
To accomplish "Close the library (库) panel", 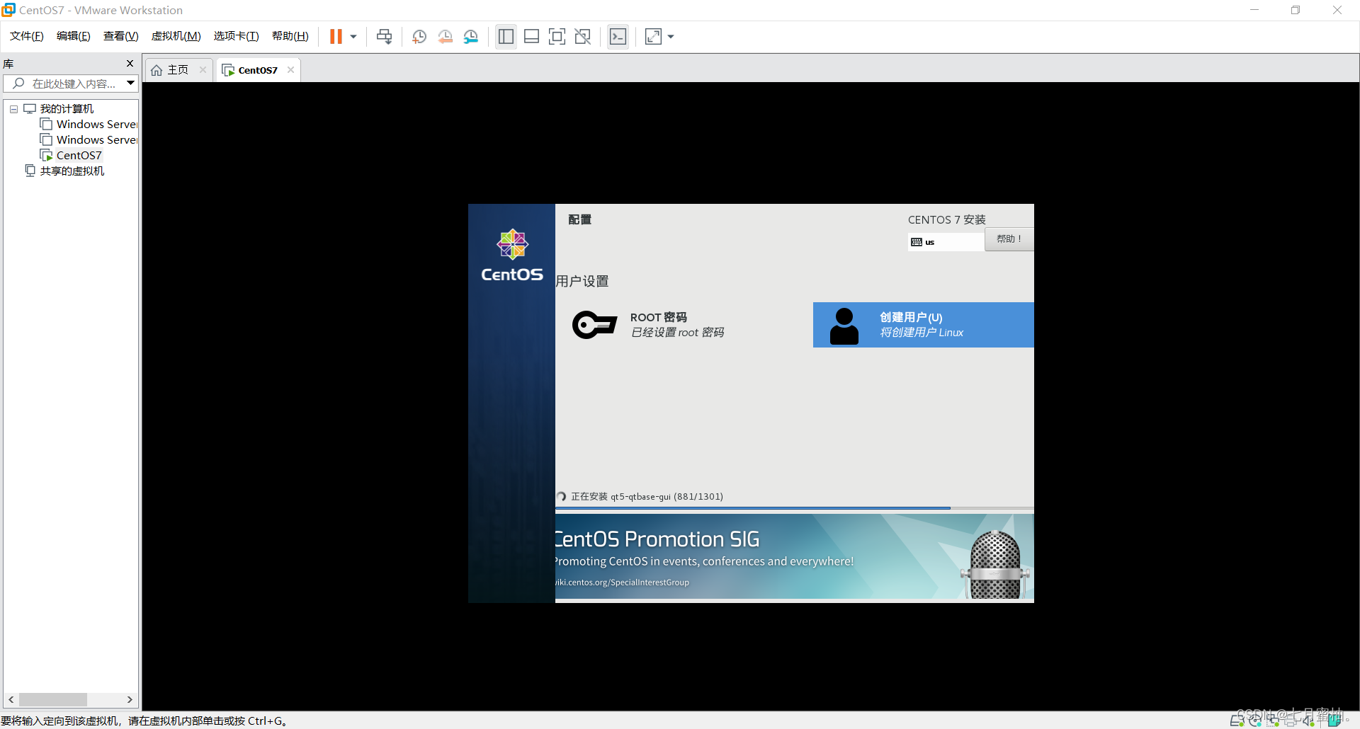I will [x=130, y=63].
